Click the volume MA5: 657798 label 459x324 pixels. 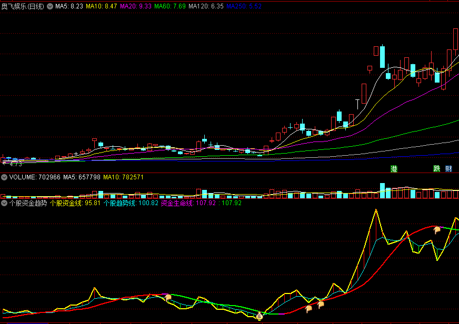pos(82,177)
